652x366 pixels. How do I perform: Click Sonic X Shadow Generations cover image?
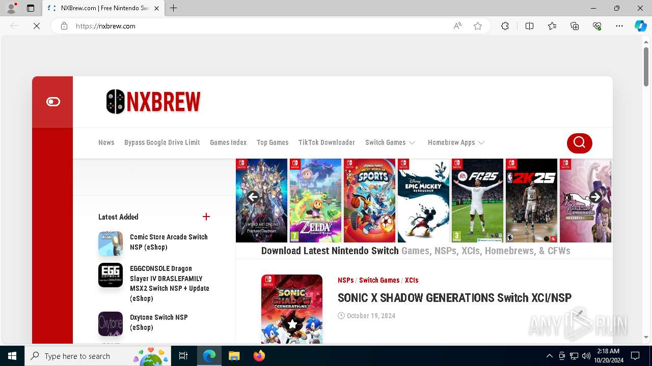click(x=292, y=309)
